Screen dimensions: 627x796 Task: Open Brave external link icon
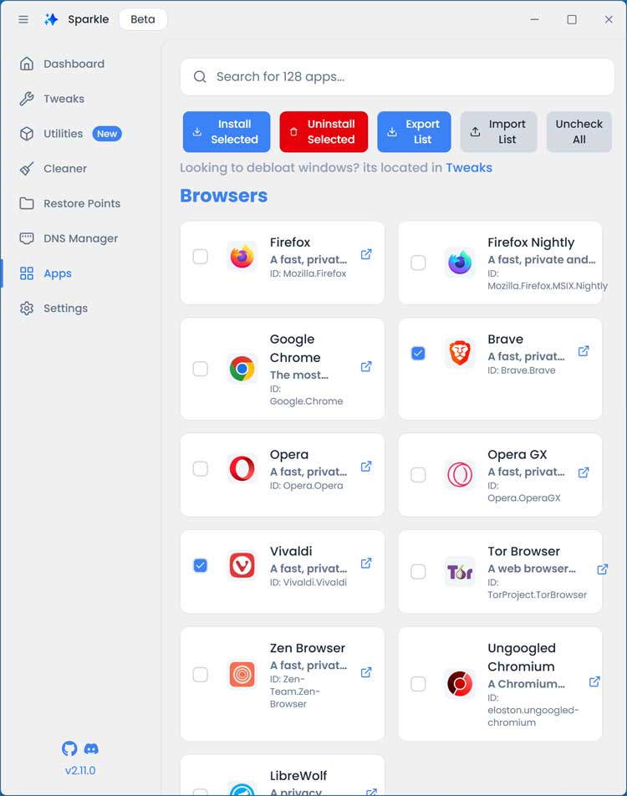click(x=584, y=351)
